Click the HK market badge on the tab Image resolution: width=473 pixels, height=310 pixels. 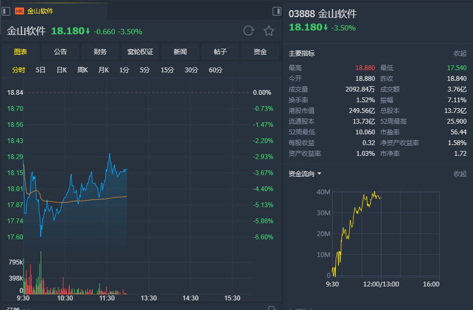pyautogui.click(x=19, y=11)
